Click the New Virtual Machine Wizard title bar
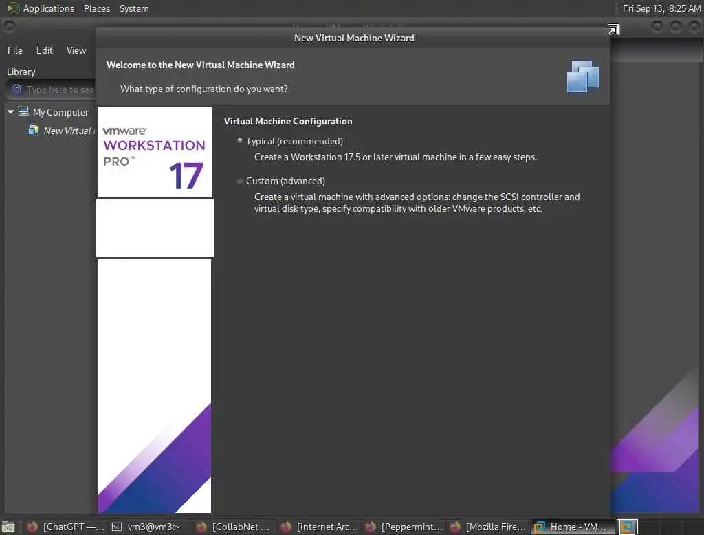Screen dimensions: 704x535 (354, 38)
